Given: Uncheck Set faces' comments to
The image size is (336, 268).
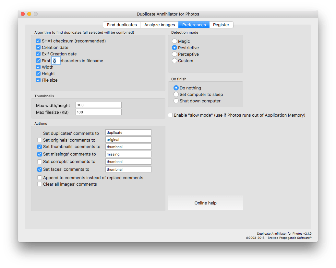Looking at the screenshot, I should coord(40,169).
